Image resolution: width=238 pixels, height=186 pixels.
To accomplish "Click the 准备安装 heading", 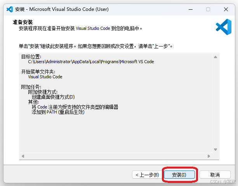I will pyautogui.click(x=23, y=22).
